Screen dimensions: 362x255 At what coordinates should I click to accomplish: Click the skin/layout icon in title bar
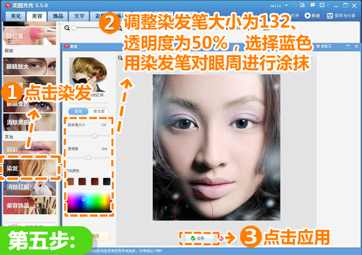pyautogui.click(x=302, y=5)
